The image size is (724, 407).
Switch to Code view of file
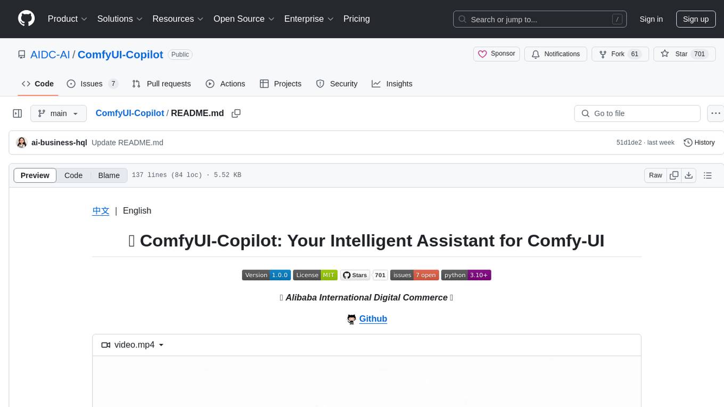[73, 175]
